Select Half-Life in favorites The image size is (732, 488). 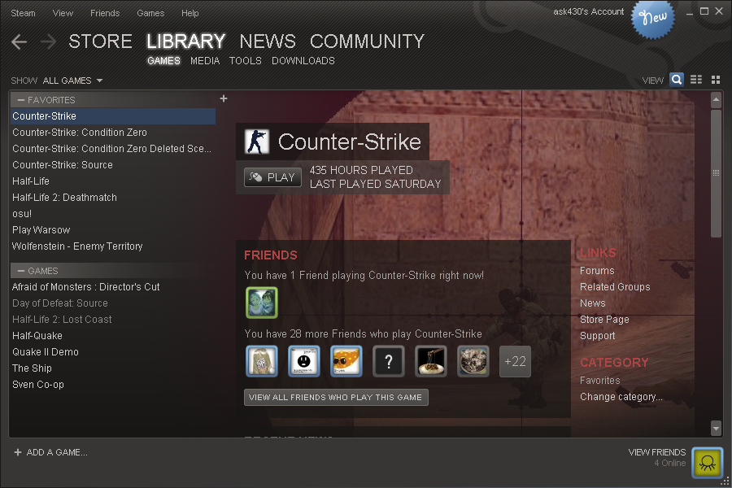pyautogui.click(x=112, y=181)
